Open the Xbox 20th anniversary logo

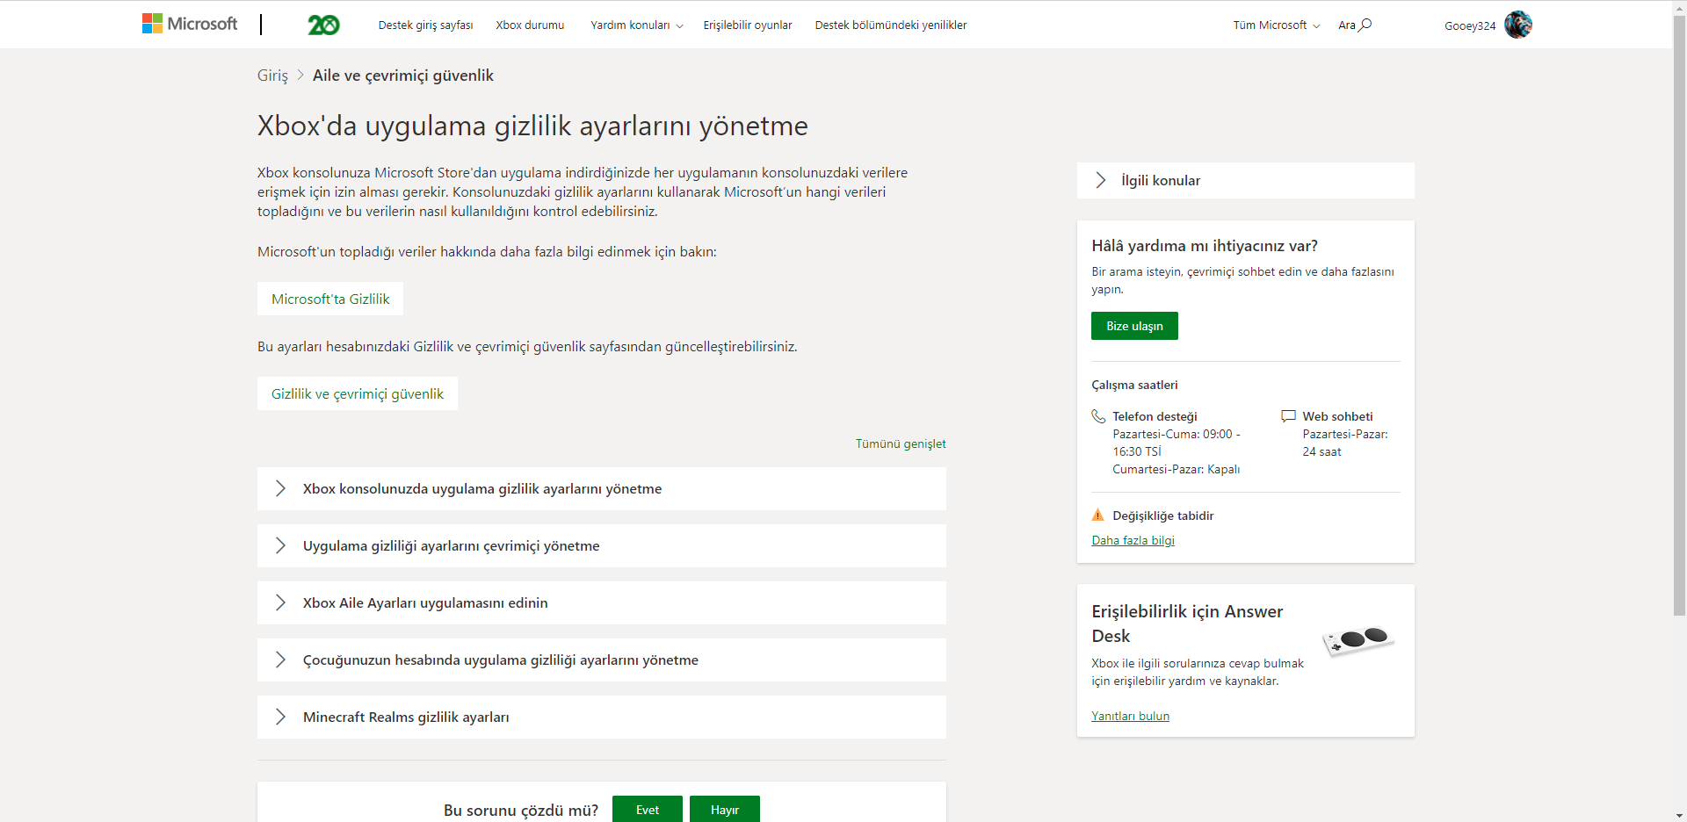(x=323, y=25)
